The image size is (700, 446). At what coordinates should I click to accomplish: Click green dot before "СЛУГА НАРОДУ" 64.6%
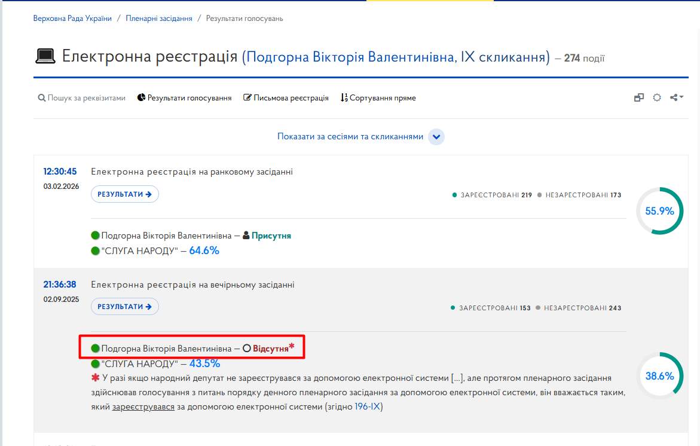coord(95,251)
